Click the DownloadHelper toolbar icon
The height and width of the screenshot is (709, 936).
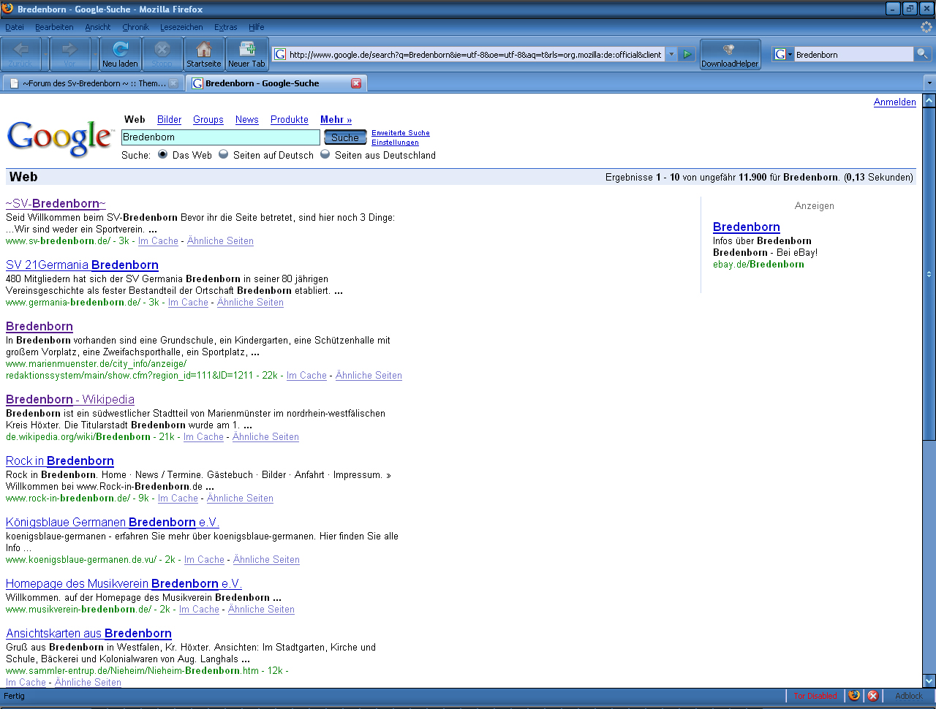pos(730,53)
